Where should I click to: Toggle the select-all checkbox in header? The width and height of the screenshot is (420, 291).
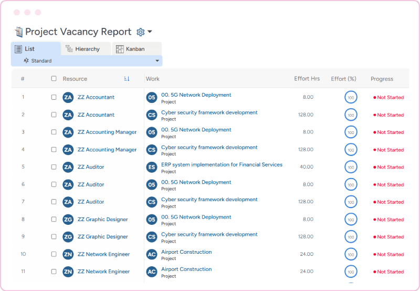click(x=54, y=79)
